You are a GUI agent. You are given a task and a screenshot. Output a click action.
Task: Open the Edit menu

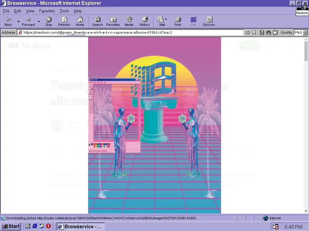click(18, 11)
